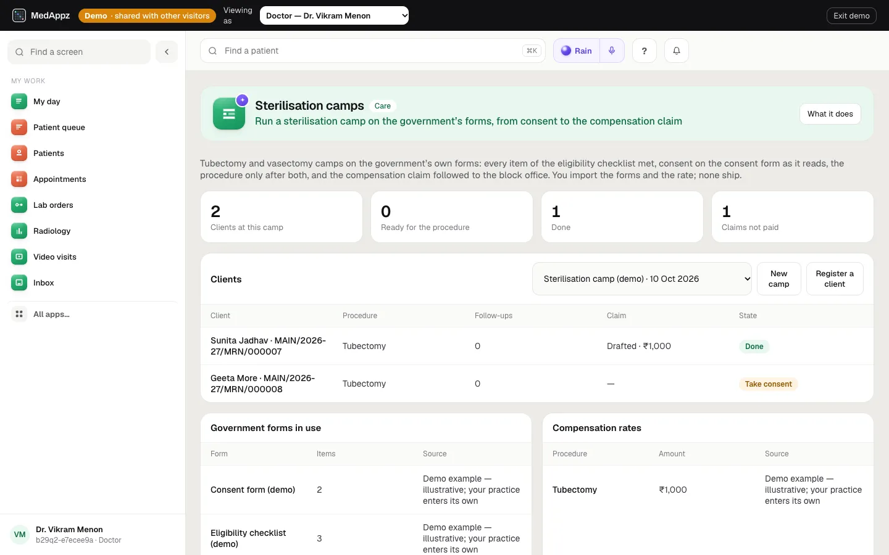Open Appointments sidebar item

(93, 179)
